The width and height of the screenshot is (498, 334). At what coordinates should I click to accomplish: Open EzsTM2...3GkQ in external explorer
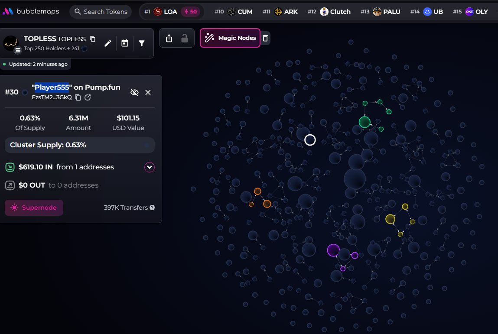88,97
